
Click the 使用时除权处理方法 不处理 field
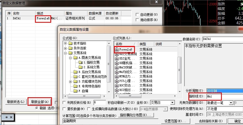click(x=225, y=109)
